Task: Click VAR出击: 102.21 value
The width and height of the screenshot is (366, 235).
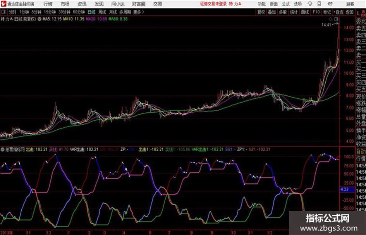Action: pos(84,149)
